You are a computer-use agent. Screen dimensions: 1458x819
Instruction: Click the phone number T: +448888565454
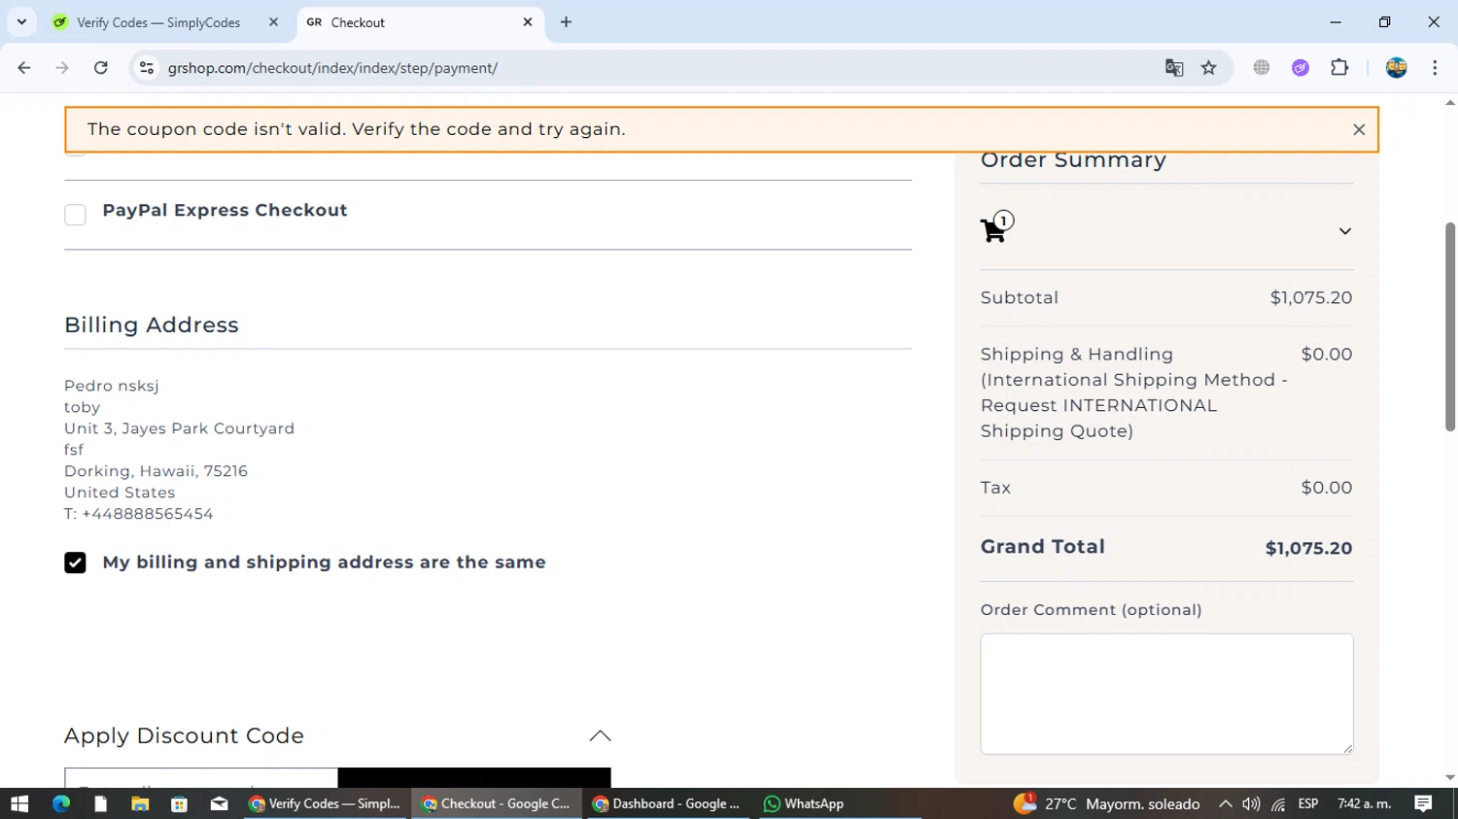pyautogui.click(x=139, y=514)
